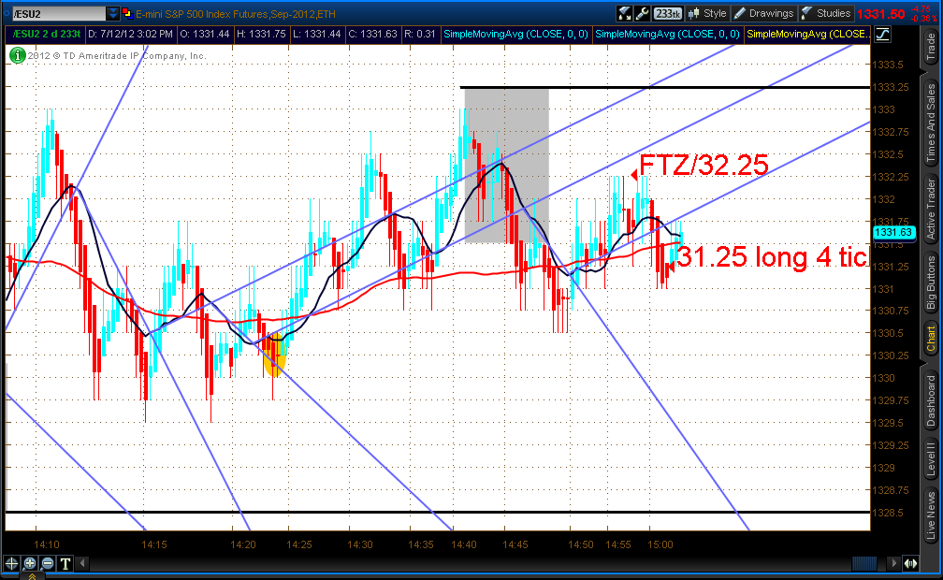Click the O: 1331.44 open value
The height and width of the screenshot is (580, 943).
[x=205, y=35]
